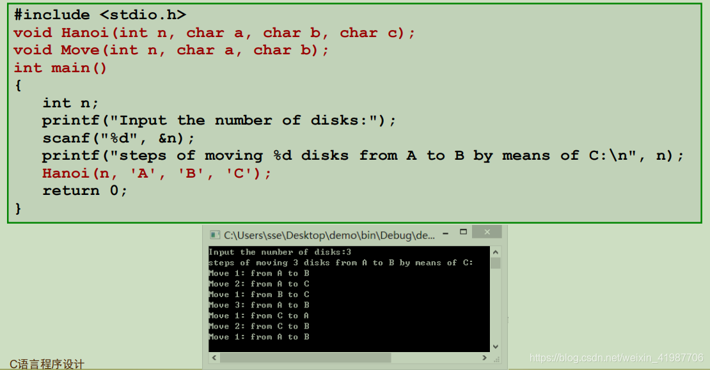
Task: Click the console horizontal scrollbar left arrow
Action: (214, 358)
